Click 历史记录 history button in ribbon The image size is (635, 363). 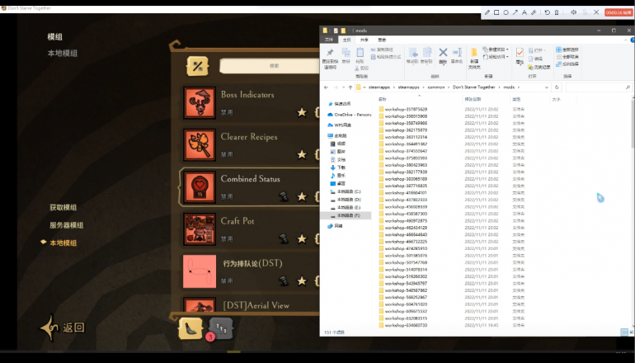click(539, 68)
